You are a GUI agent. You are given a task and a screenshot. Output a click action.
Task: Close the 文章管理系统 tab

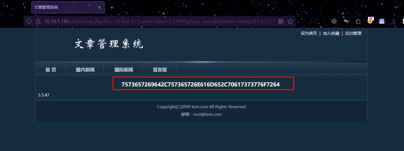(x=99, y=7)
